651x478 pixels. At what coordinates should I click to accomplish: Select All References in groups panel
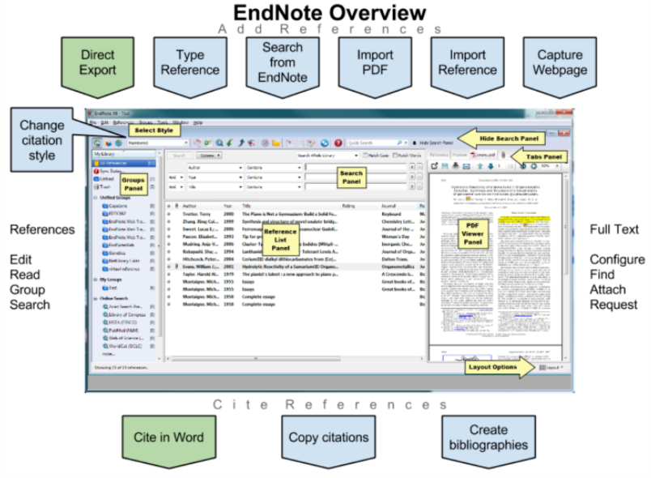click(124, 163)
